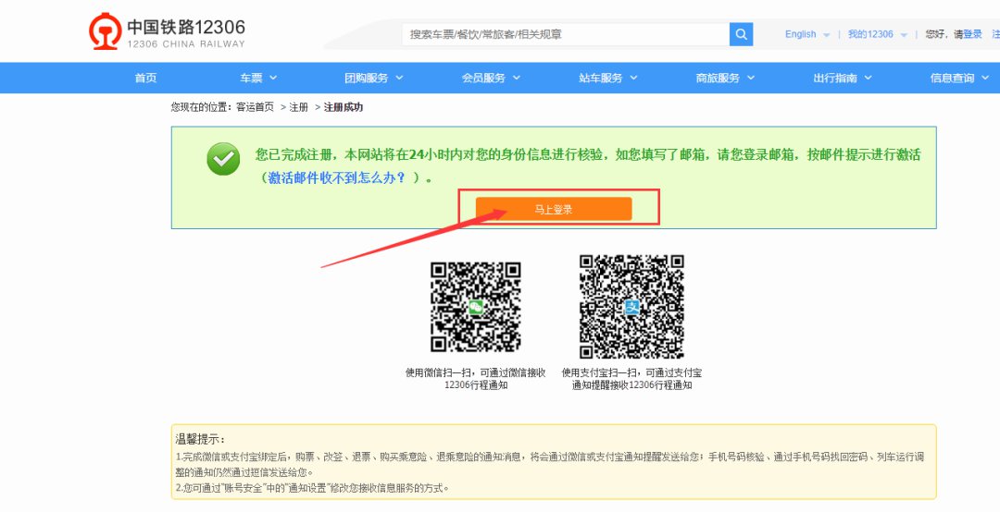
Task: Open the 团购服务 navigation menu
Action: [366, 78]
